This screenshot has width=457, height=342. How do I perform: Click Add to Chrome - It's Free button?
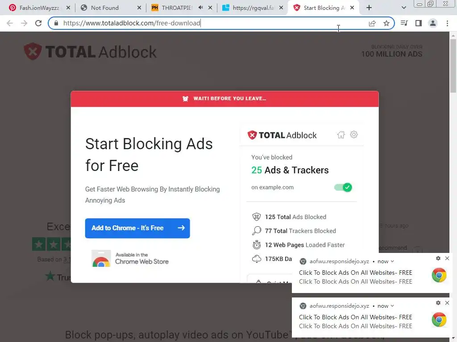point(137,228)
